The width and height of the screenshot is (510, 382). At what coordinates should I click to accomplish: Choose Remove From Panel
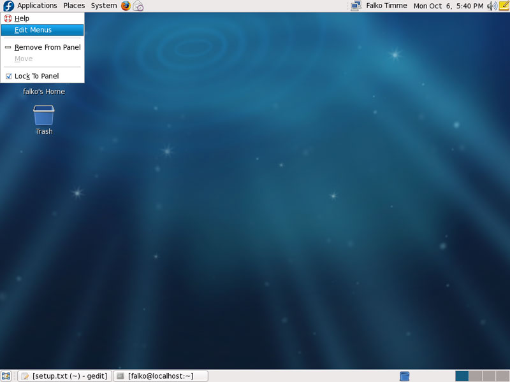click(x=42, y=47)
